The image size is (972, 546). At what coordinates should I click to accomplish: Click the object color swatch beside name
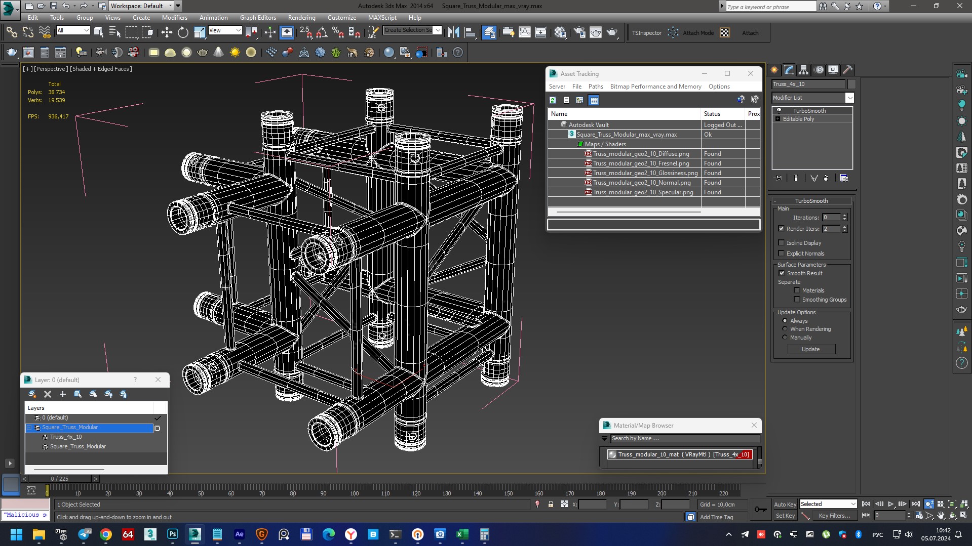pos(851,85)
